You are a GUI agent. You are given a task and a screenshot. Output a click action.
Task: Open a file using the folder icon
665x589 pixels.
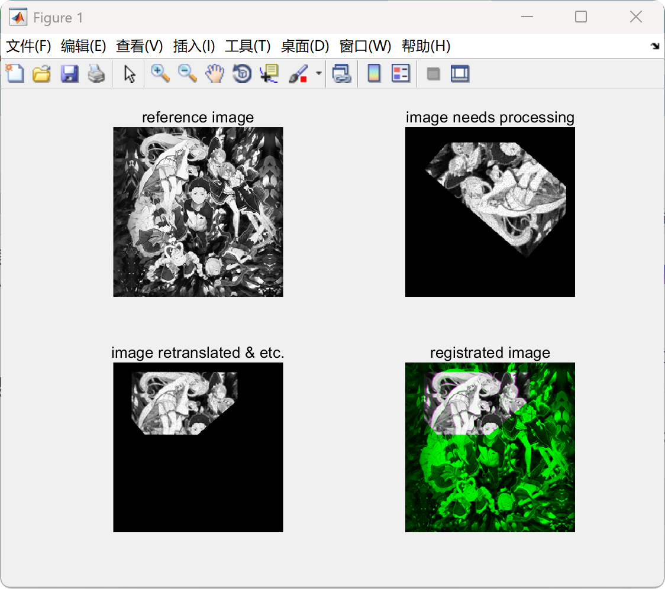(41, 74)
